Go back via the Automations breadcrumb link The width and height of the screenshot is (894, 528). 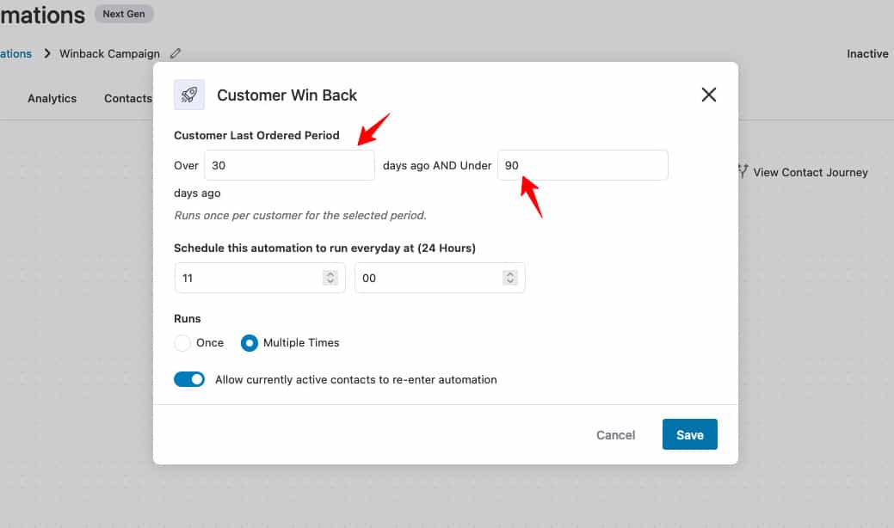15,53
